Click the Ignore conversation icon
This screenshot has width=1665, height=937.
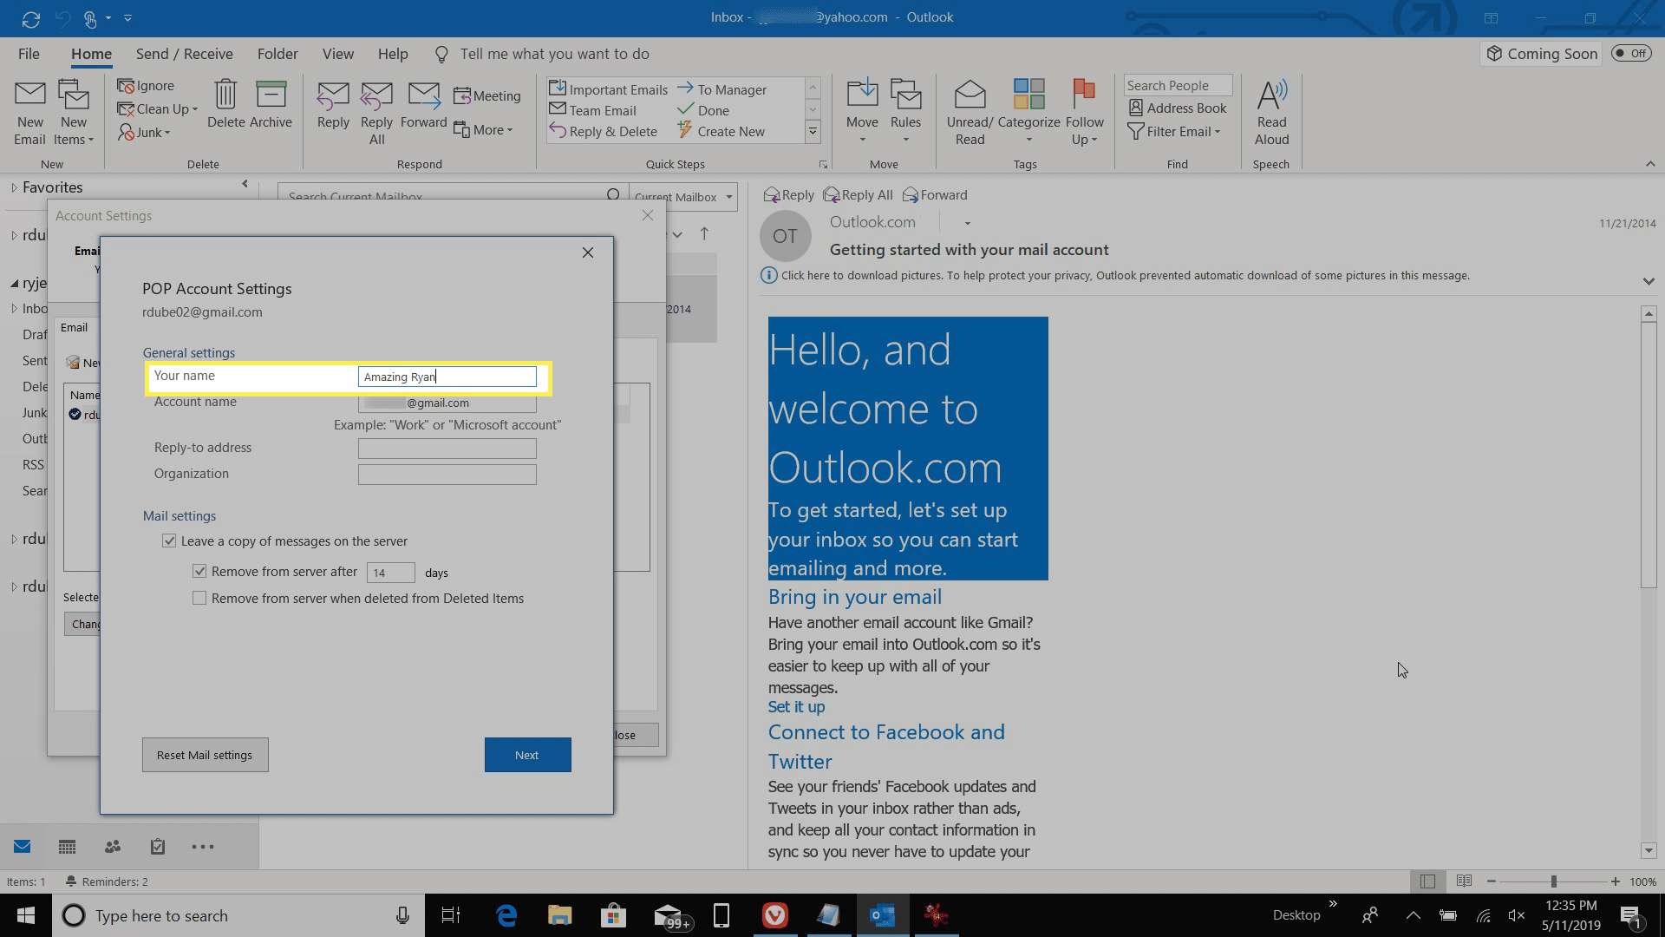pos(126,86)
